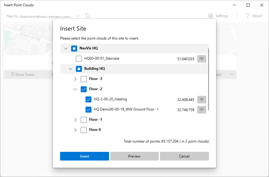This screenshot has width=269, height=177.
Task: Click the Preview button
Action: 134,156
